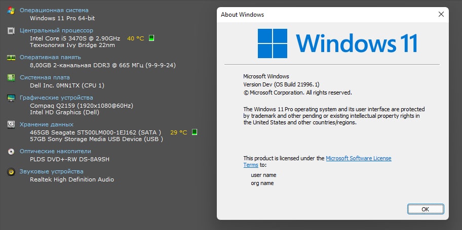Click the Windows flag icon beside Операционная система
This screenshot has height=230, width=462.
tap(11, 11)
